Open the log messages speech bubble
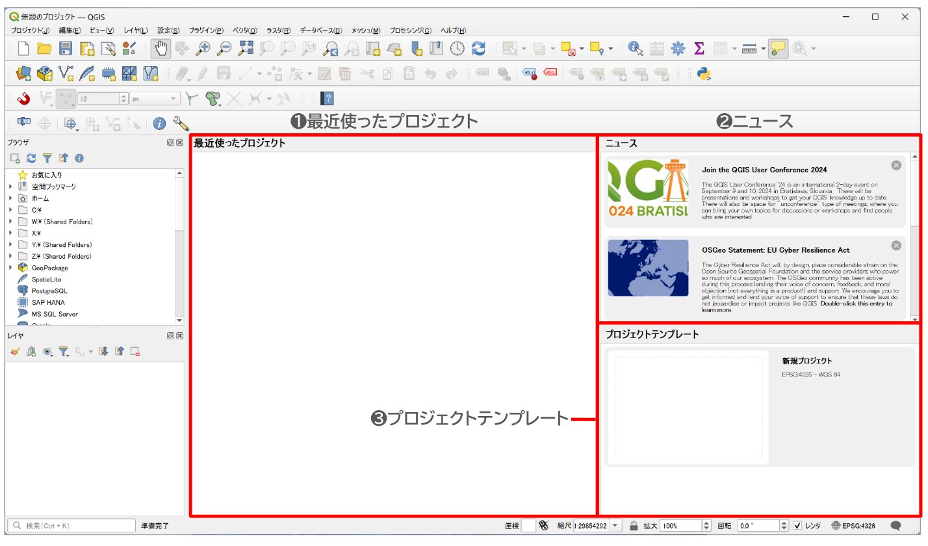Viewport: 928px width, 546px height. tap(896, 526)
